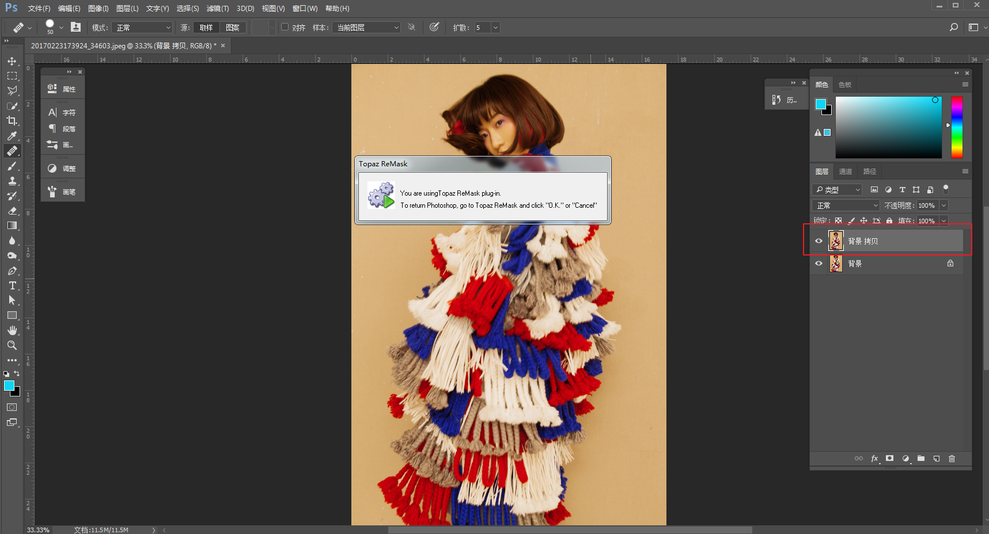Open the 不透明度 opacity slider arrow

[943, 205]
